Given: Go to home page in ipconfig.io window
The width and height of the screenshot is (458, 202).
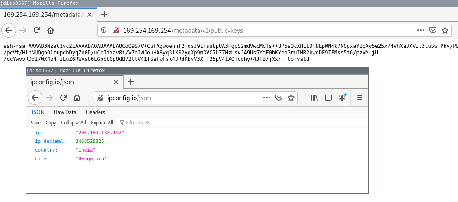Looking at the screenshot, I should tap(77, 98).
